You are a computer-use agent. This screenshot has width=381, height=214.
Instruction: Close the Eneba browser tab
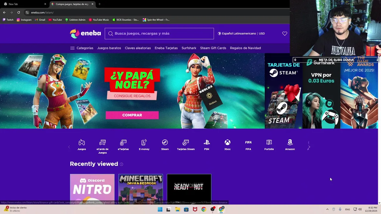point(92,4)
